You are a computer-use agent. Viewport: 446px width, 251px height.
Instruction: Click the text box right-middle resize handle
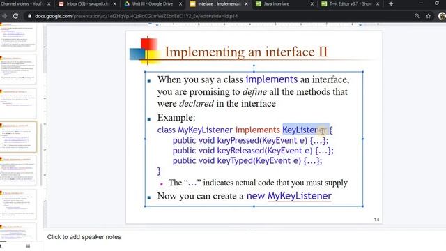click(x=362, y=139)
